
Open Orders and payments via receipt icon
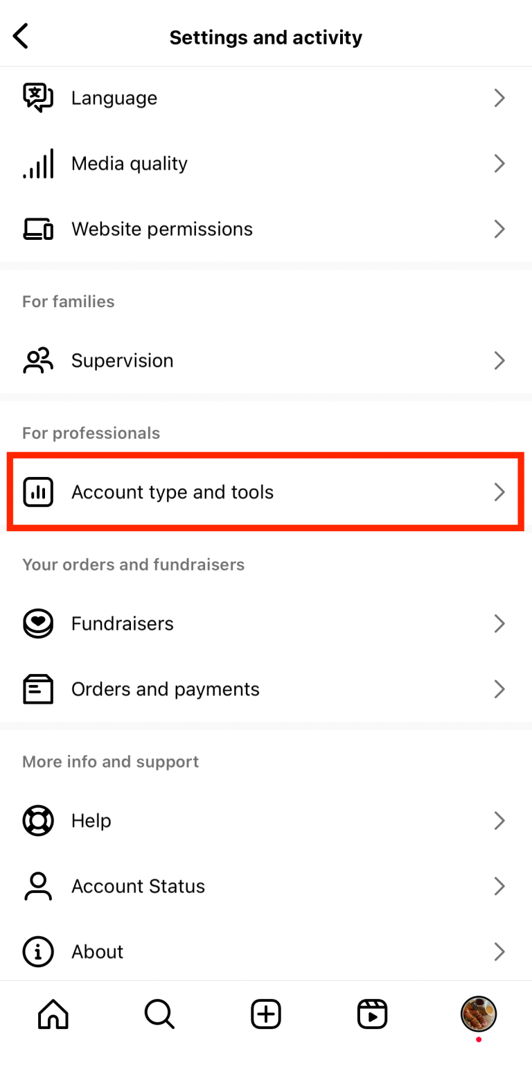click(38, 689)
